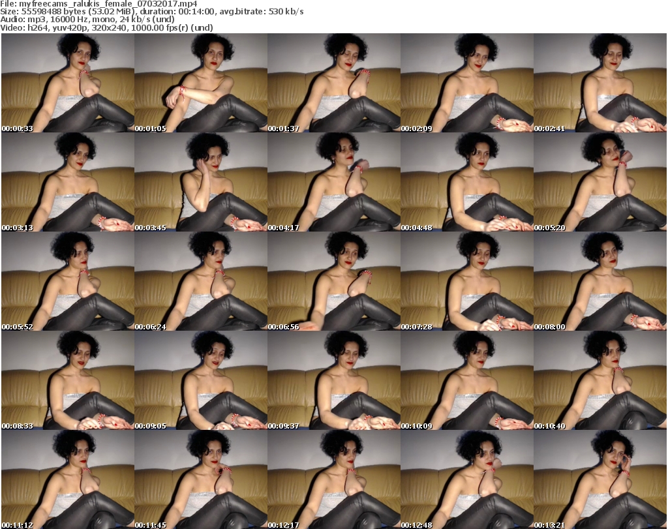Click the thumbnail with time 00:13:21
668x529 pixels.
(x=600, y=479)
